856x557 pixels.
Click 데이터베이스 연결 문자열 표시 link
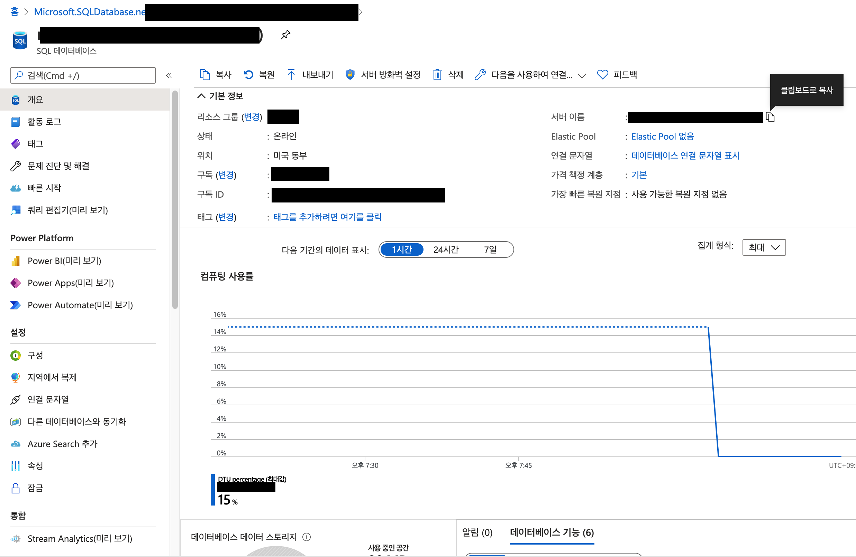coord(685,155)
